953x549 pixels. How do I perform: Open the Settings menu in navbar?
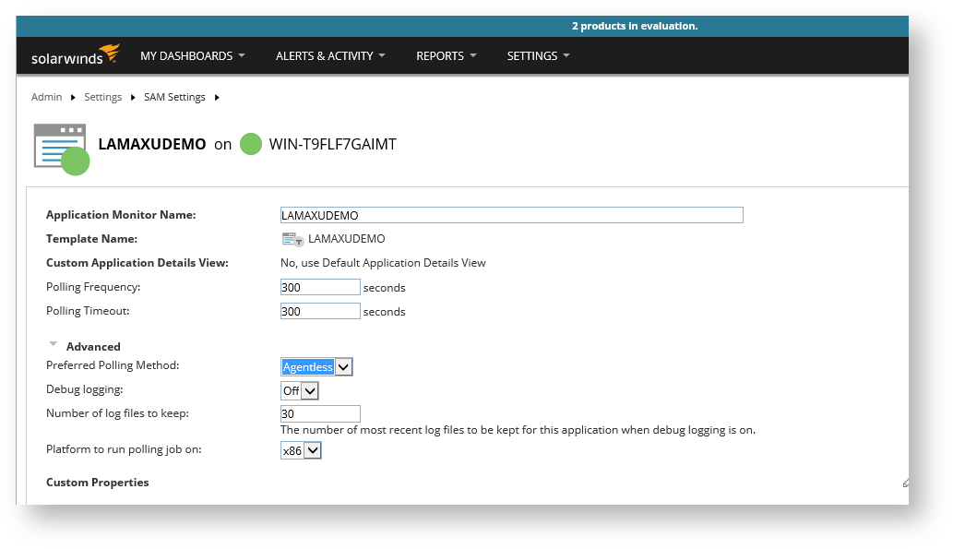[538, 56]
